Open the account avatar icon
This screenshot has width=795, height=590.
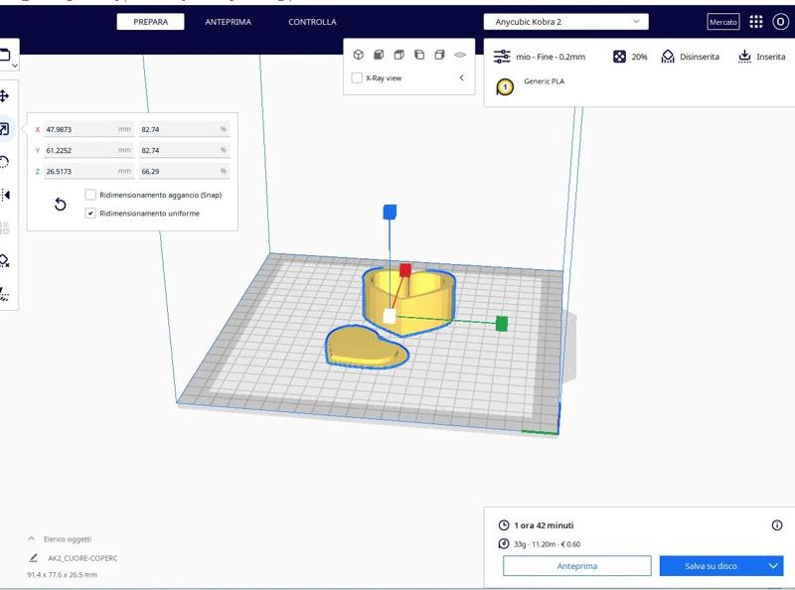pos(780,22)
